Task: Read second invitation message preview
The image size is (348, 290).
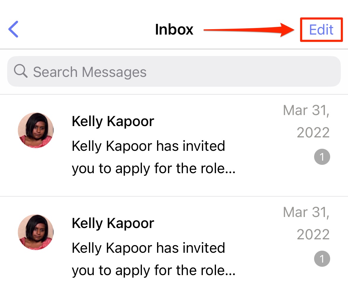Action: click(x=153, y=259)
